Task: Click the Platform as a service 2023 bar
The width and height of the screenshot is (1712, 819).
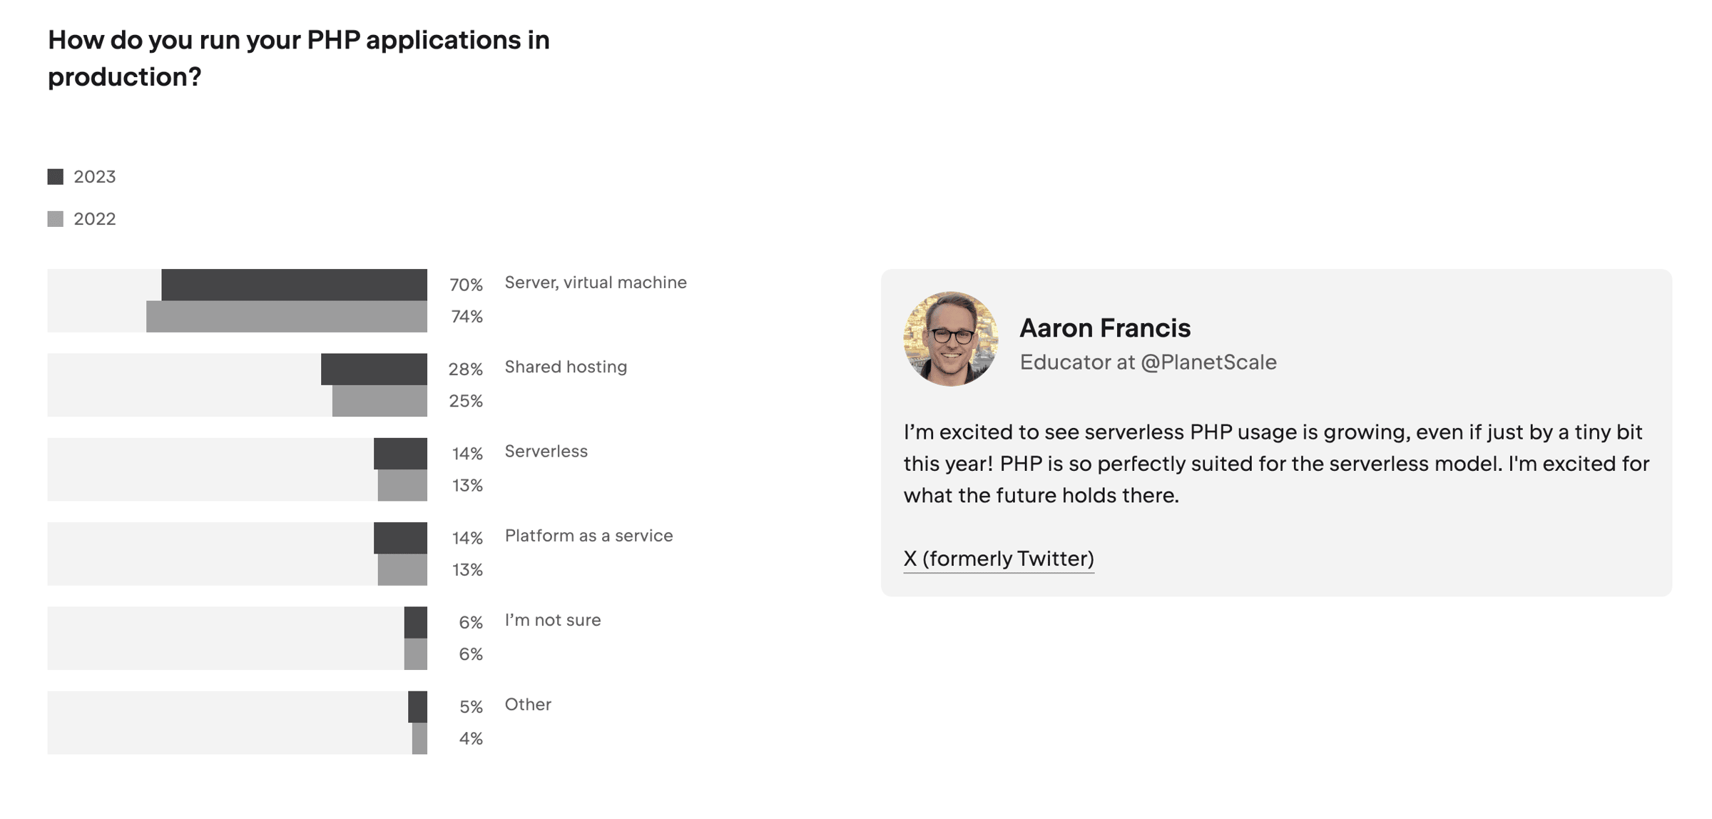Action: coord(400,538)
